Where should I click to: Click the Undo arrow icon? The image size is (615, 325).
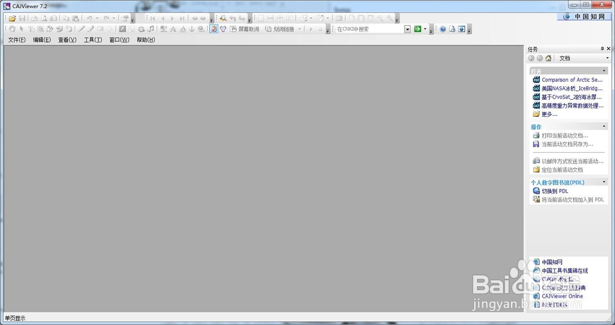(89, 18)
